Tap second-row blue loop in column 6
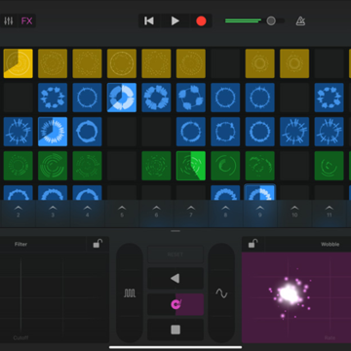This screenshot has width=351, height=351. click(x=156, y=97)
